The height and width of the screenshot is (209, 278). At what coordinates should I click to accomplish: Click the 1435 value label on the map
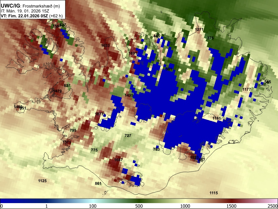(129, 95)
